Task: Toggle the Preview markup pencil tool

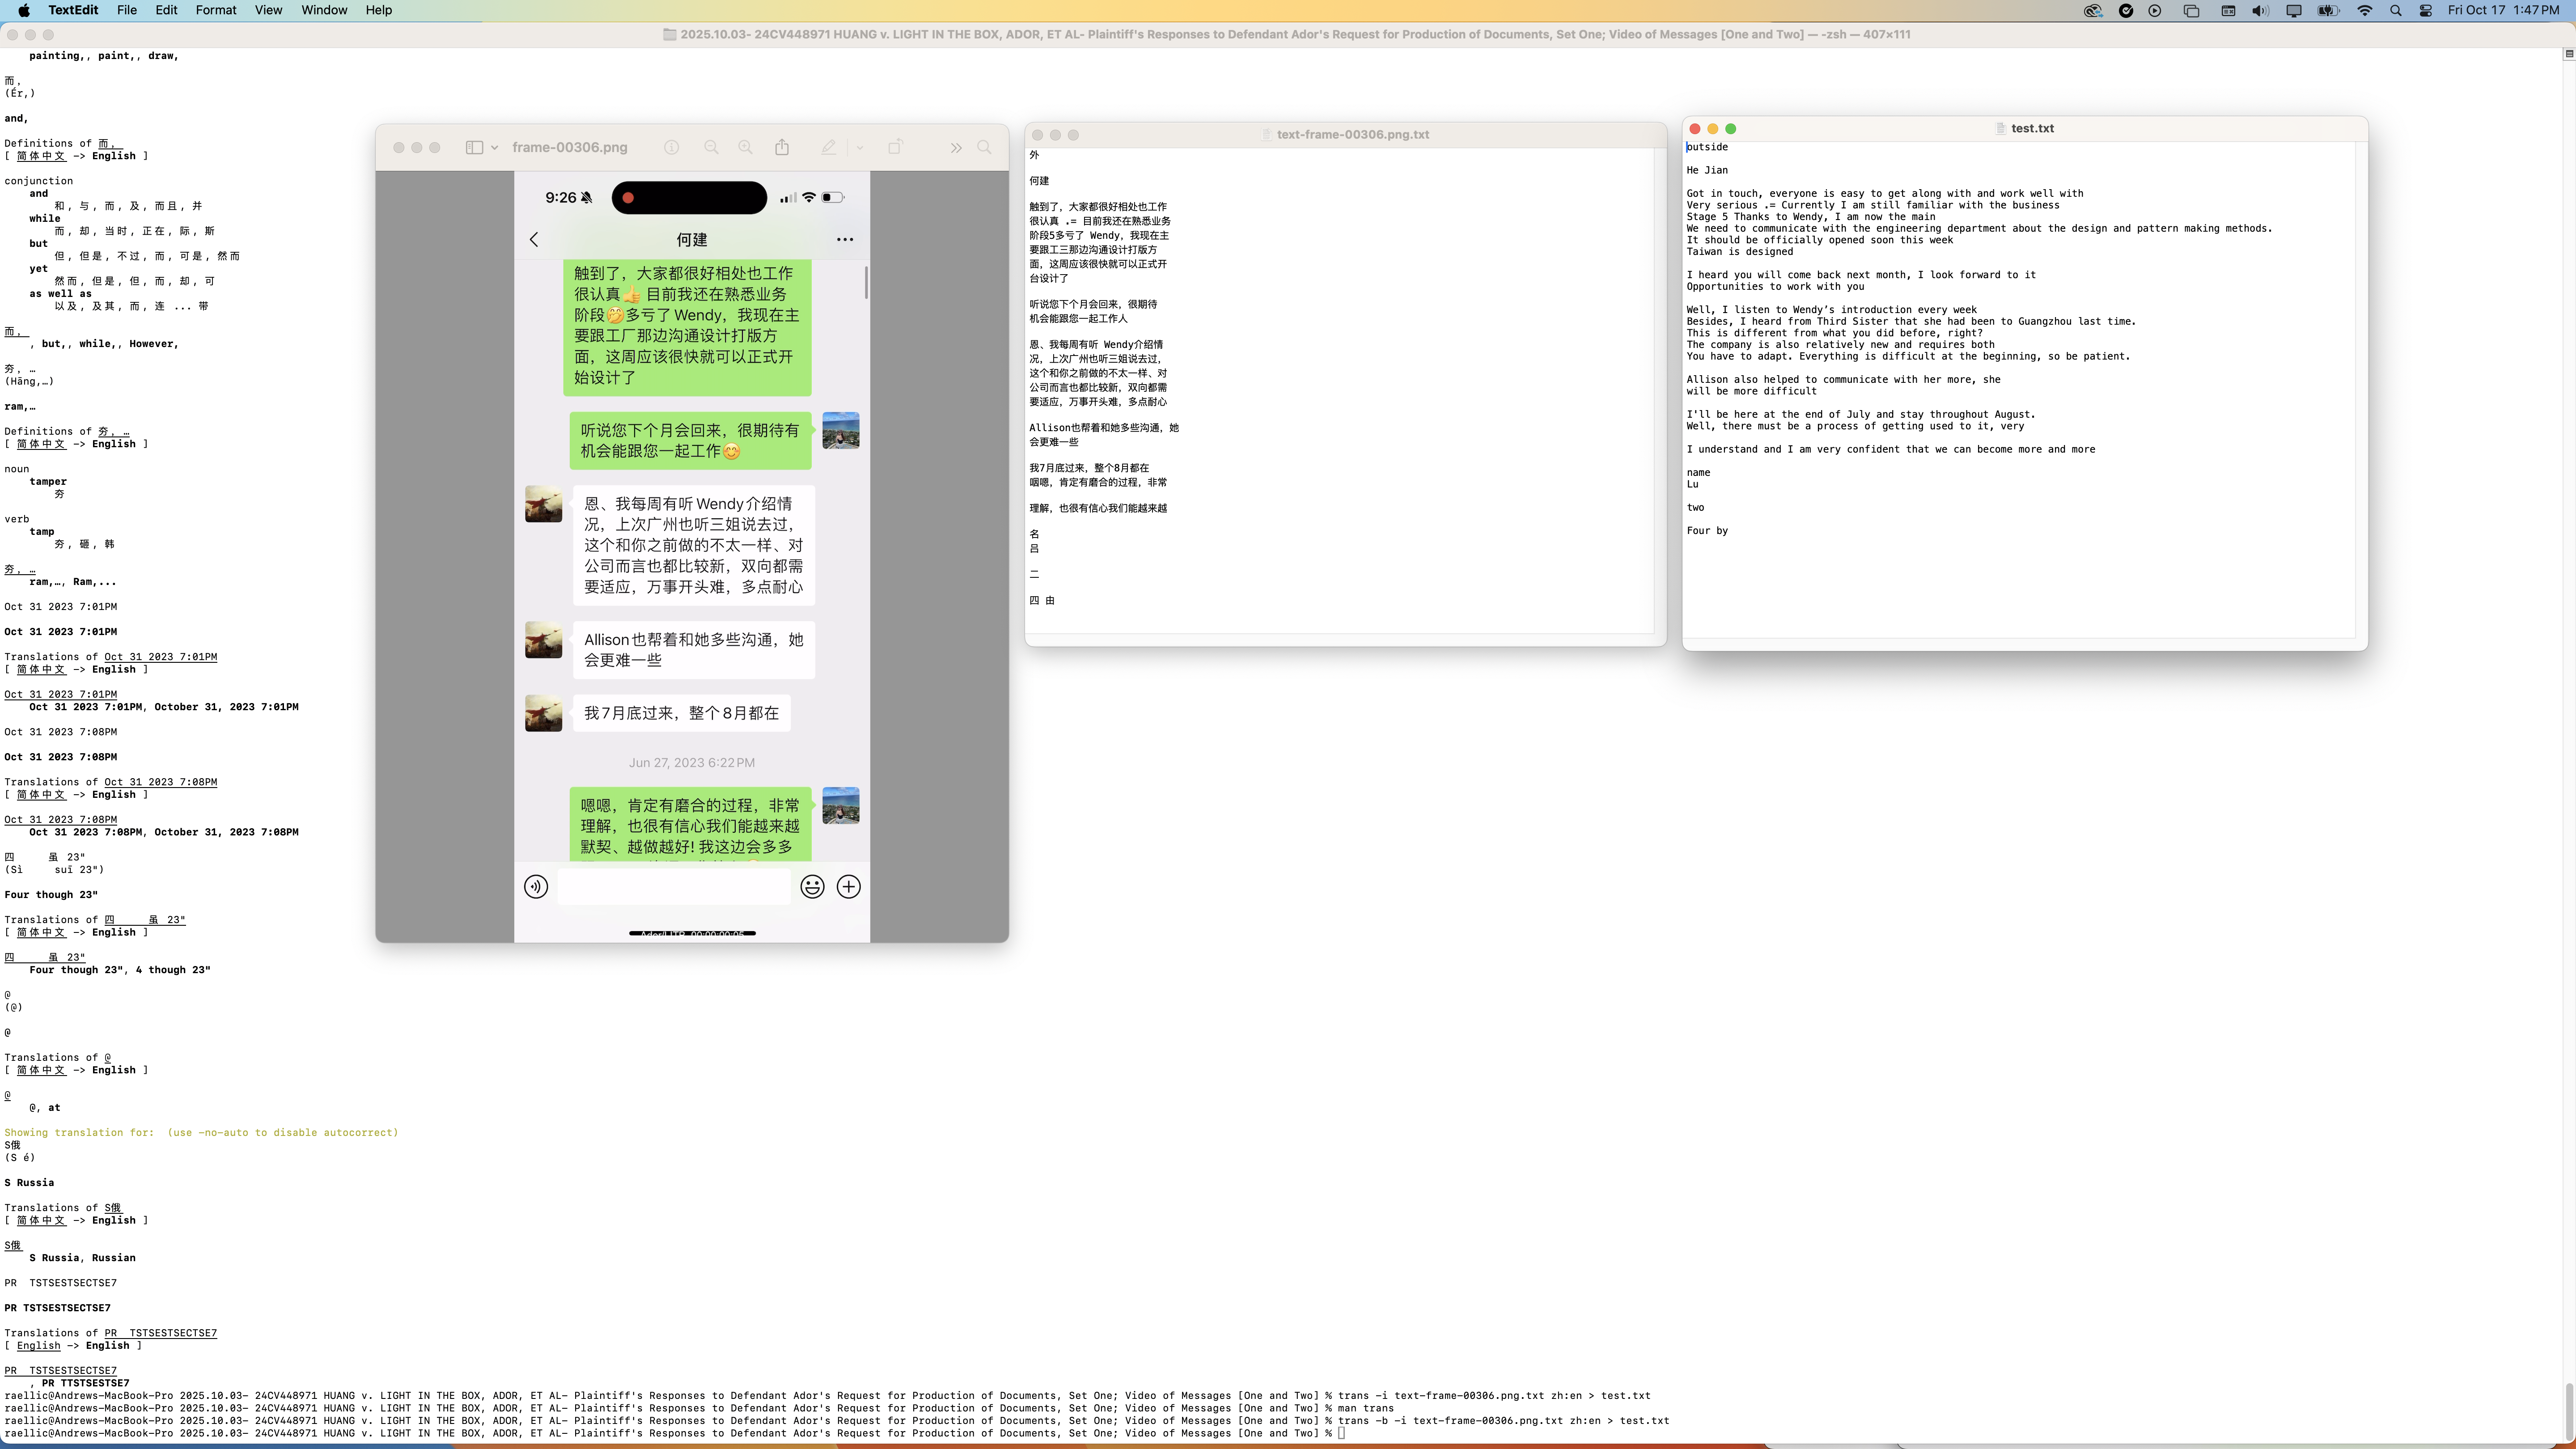Action: coord(829,147)
